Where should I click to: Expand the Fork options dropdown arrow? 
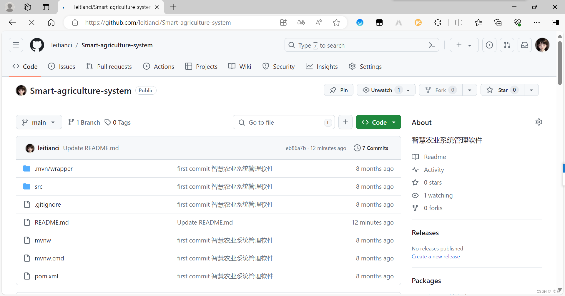coord(470,90)
